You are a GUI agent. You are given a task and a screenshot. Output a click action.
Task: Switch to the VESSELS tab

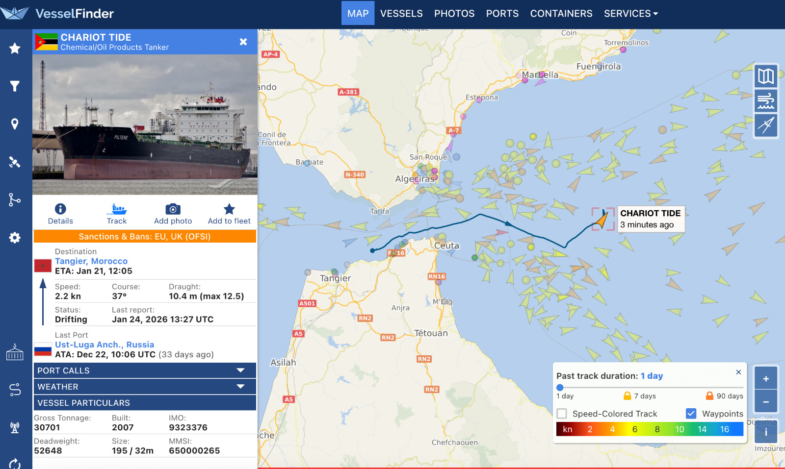(401, 13)
